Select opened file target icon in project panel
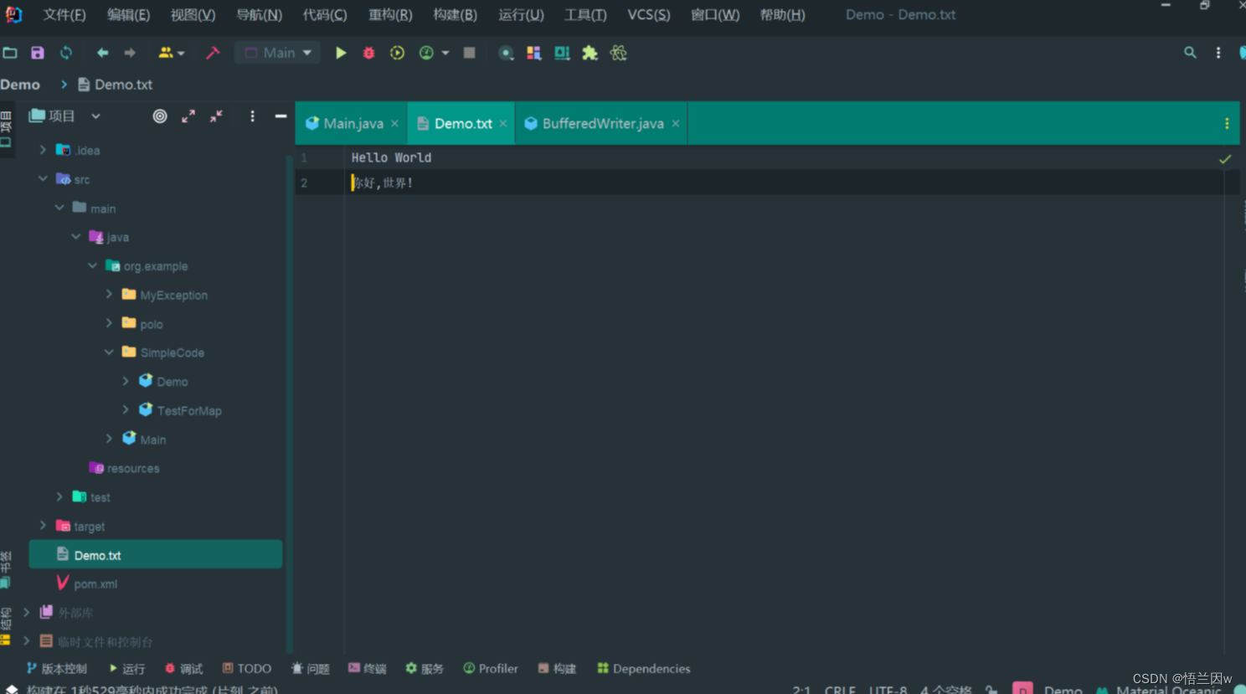The width and height of the screenshot is (1246, 694). tap(160, 116)
